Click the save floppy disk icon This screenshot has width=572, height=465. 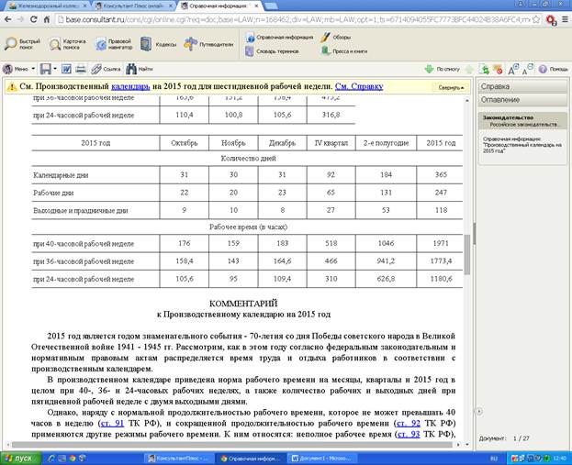(x=46, y=69)
